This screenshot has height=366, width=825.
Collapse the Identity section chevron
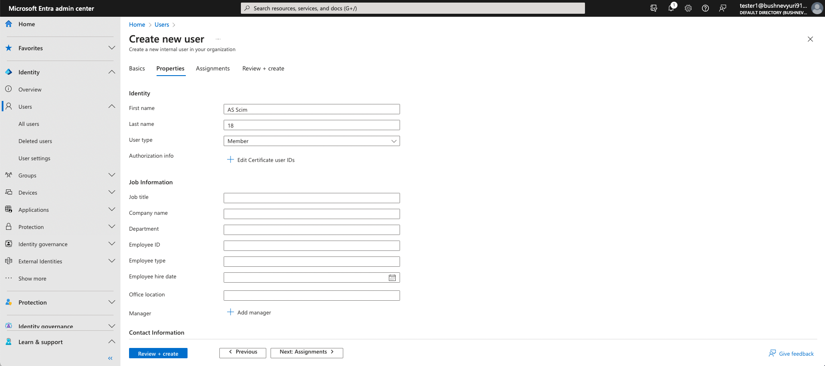112,72
